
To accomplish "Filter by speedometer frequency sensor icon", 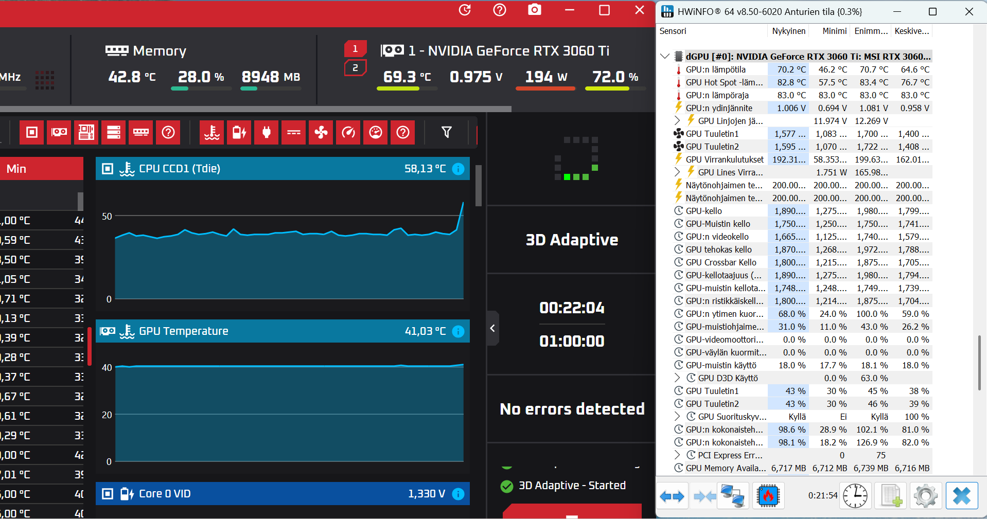I will click(x=348, y=133).
